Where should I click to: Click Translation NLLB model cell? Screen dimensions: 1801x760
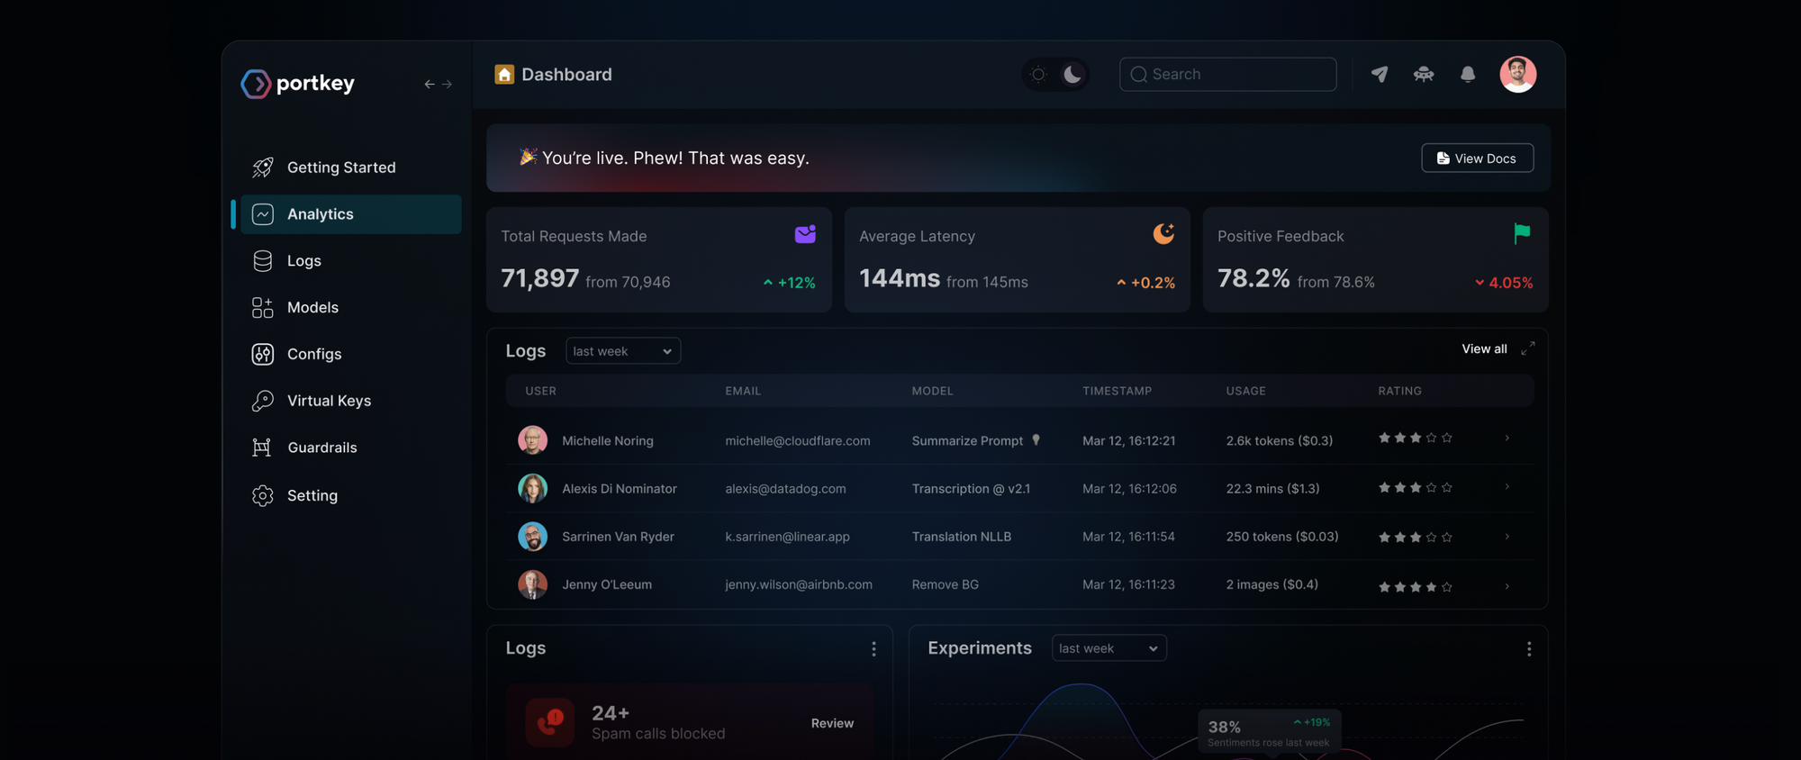[961, 537]
